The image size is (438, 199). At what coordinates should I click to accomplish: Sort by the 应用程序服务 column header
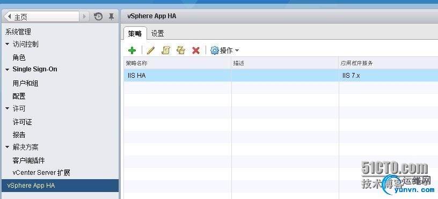[x=388, y=63]
